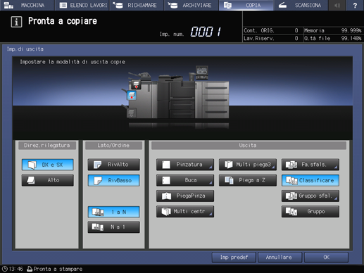Viewport: 364px width, 273px height.
Task: Click the clock icon in status bar
Action: [x=4, y=269]
